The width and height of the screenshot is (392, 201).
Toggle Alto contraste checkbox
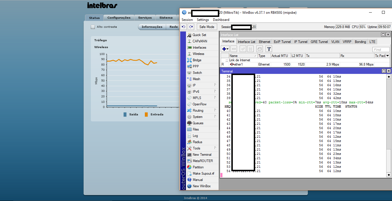point(93,27)
